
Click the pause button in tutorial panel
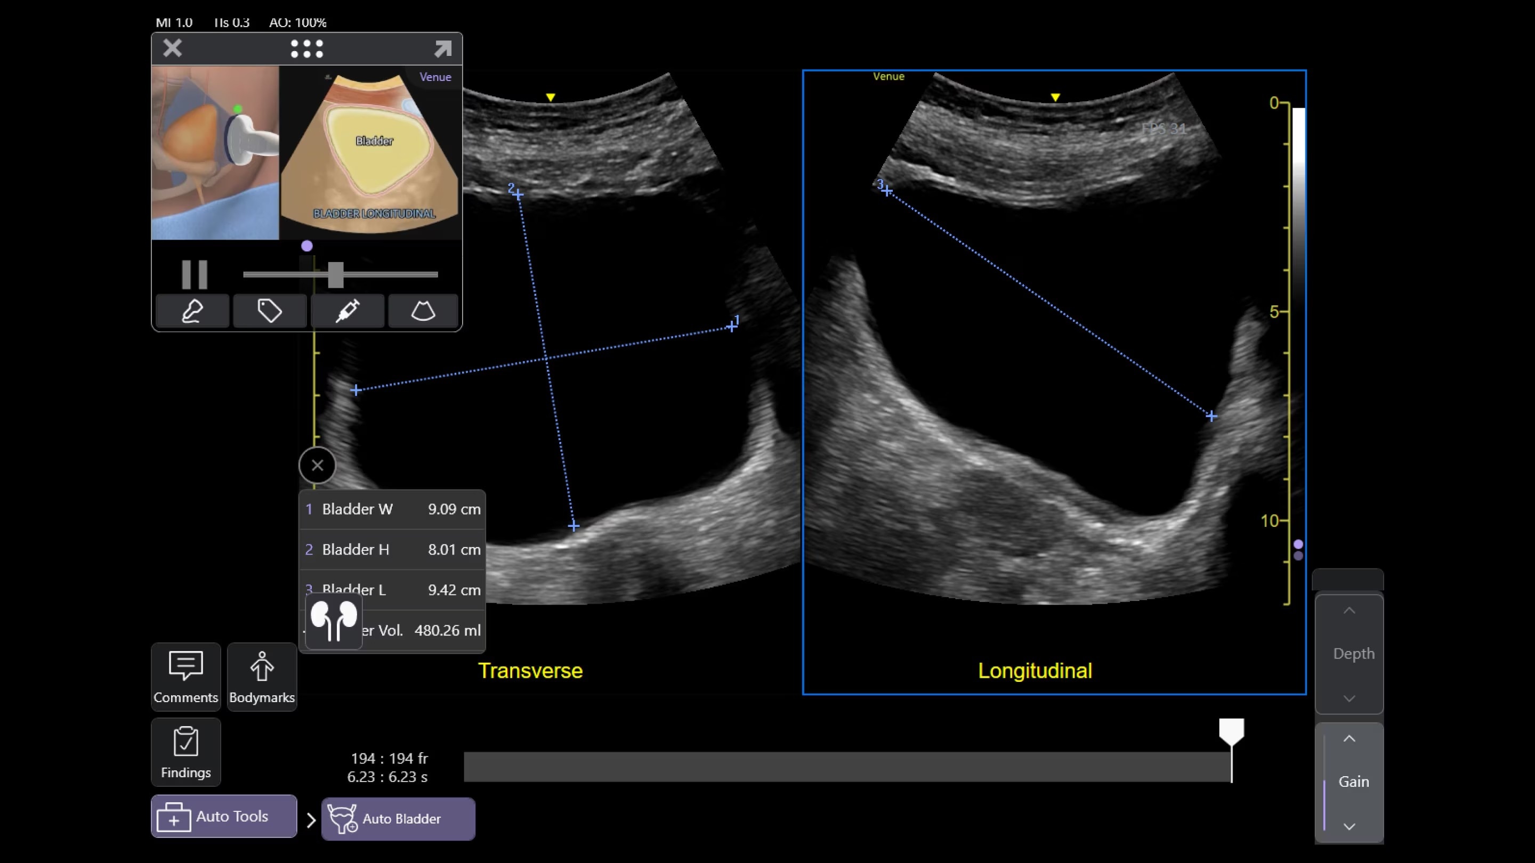[194, 274]
